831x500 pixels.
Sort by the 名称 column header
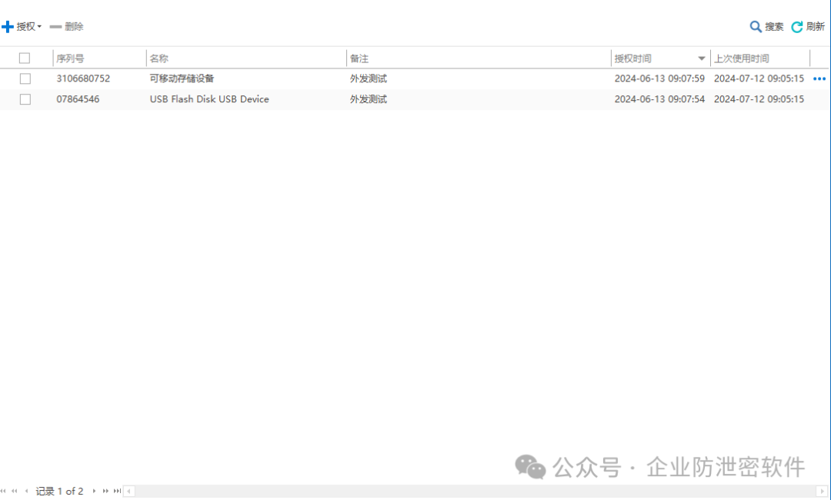tap(159, 58)
